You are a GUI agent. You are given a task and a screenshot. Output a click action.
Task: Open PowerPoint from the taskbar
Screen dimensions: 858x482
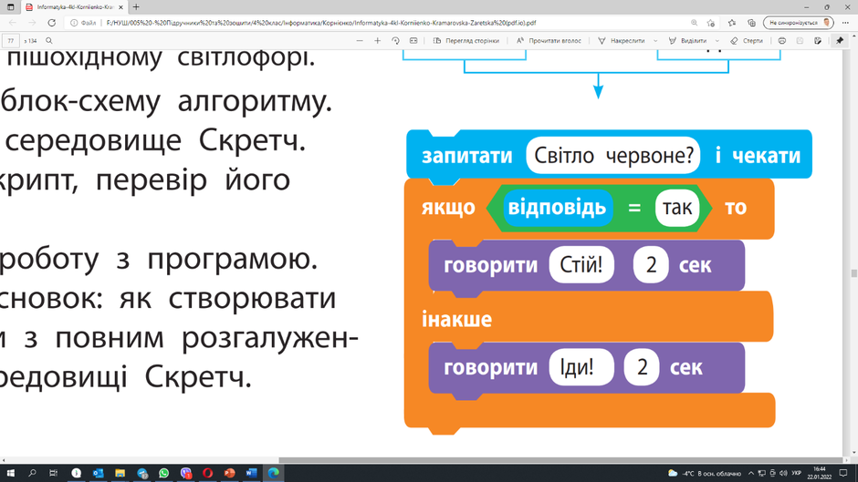point(229,473)
